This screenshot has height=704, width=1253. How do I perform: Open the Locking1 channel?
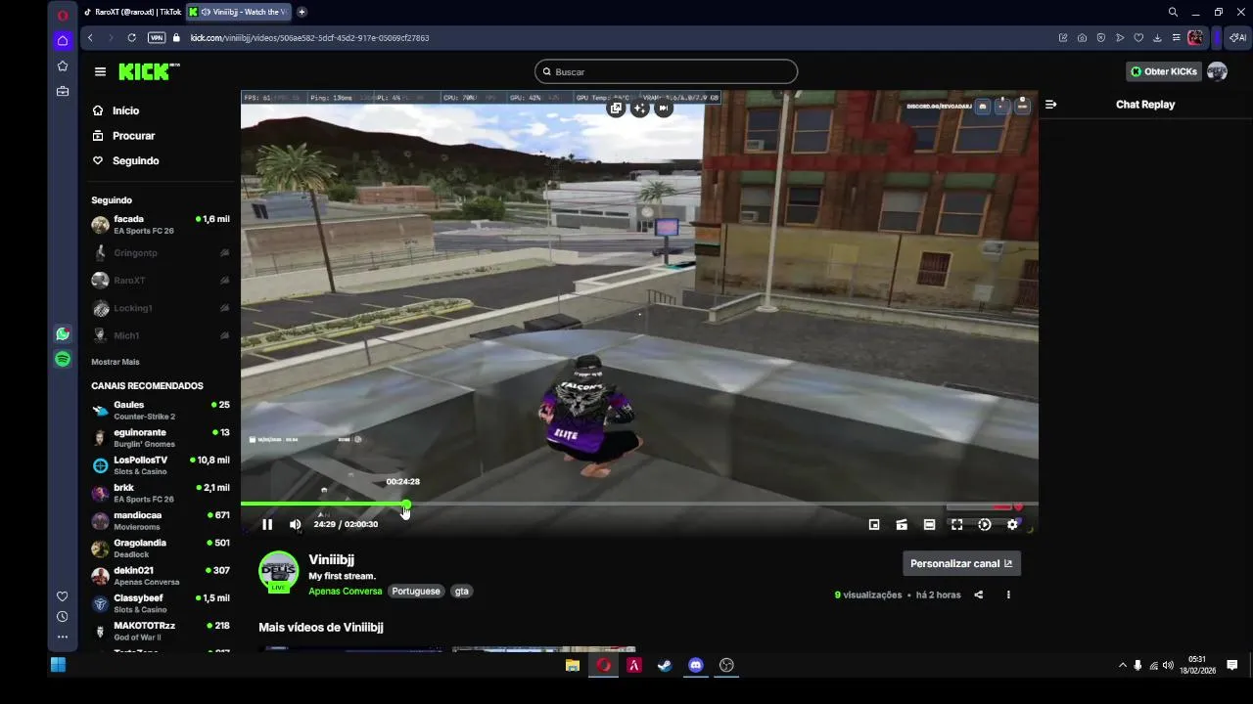(161, 308)
